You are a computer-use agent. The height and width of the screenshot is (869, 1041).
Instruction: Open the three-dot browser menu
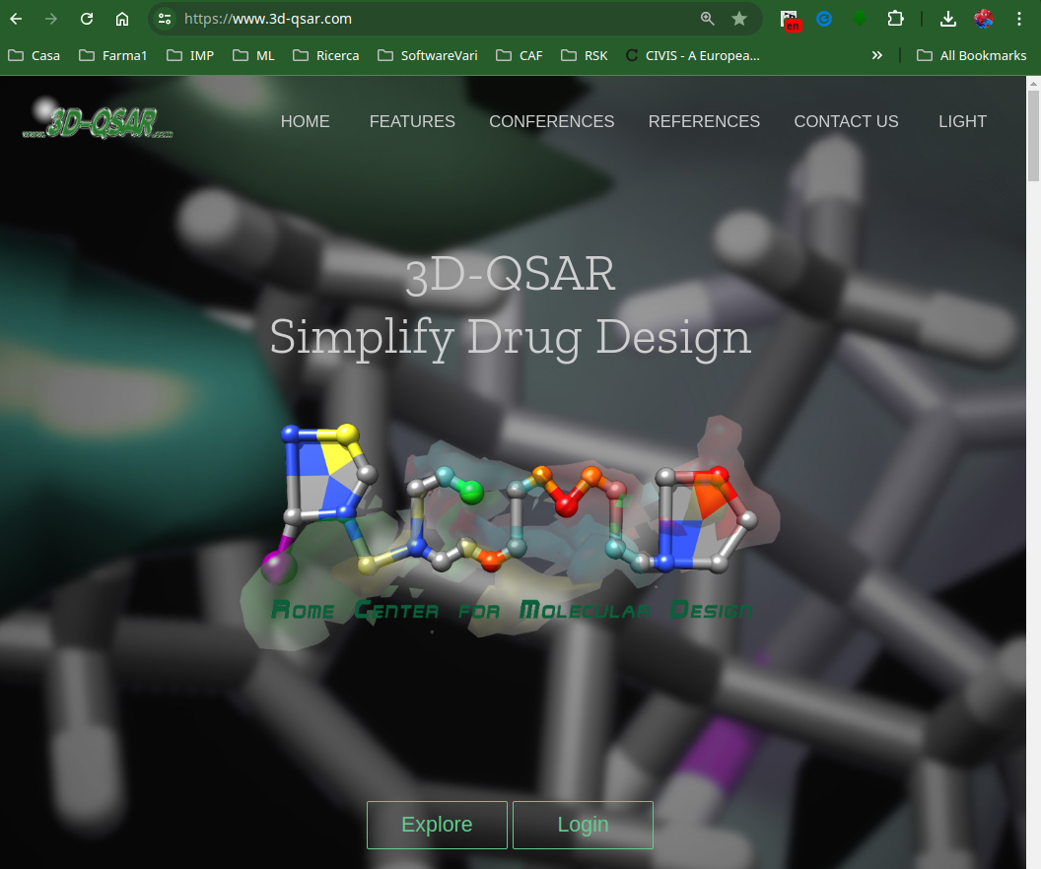(1019, 19)
